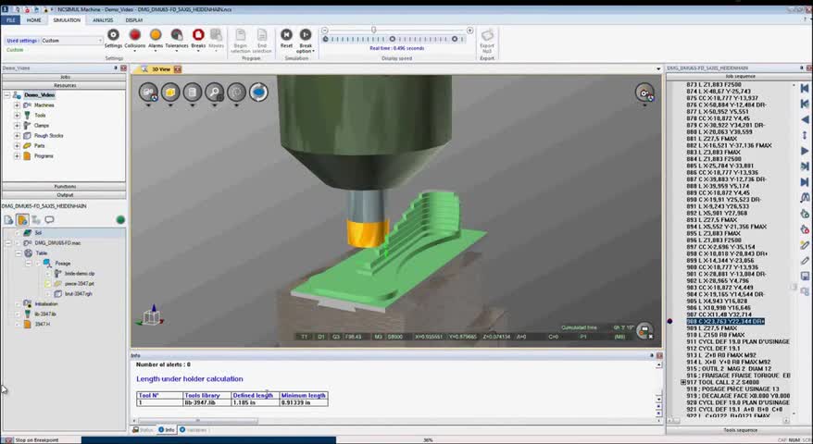Open the Used settings Custom dropdown
This screenshot has width=813, height=444.
[71, 41]
